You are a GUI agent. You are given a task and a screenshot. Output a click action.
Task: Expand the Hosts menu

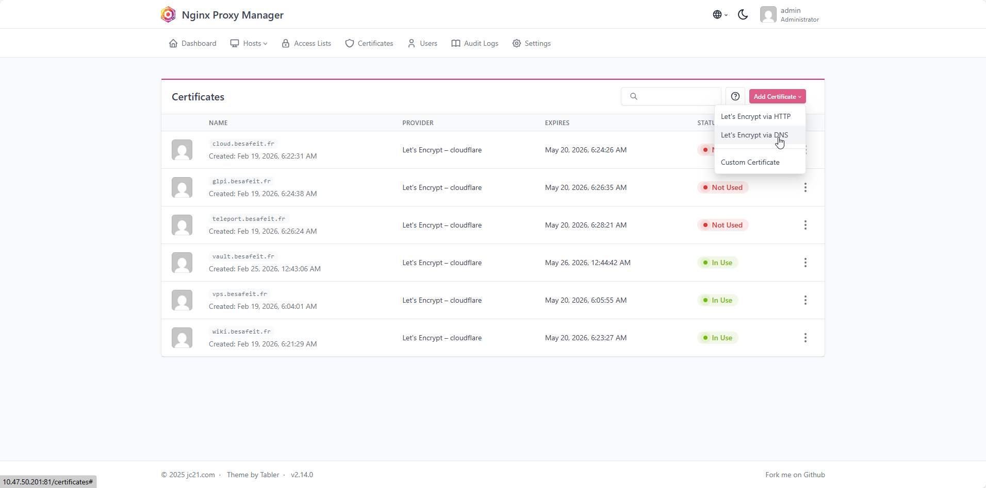(x=249, y=43)
